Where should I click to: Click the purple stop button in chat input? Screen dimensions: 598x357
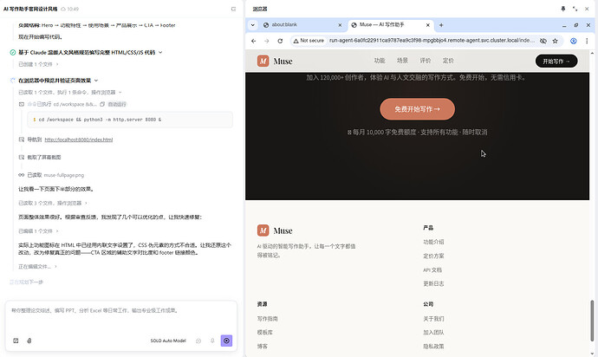[226, 341]
